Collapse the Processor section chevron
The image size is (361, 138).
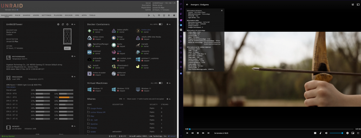click(75, 77)
